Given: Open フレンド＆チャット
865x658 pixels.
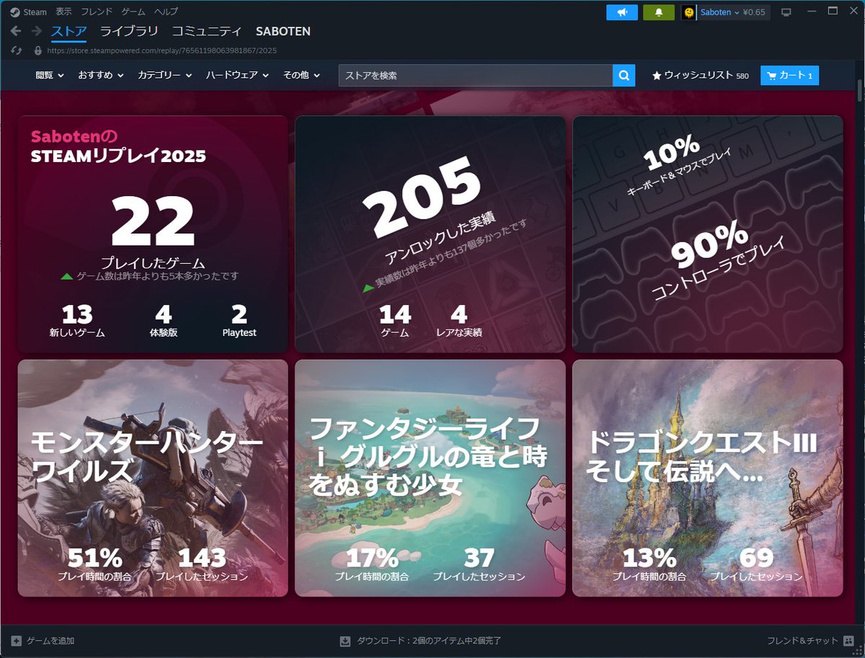Looking at the screenshot, I should click(802, 641).
